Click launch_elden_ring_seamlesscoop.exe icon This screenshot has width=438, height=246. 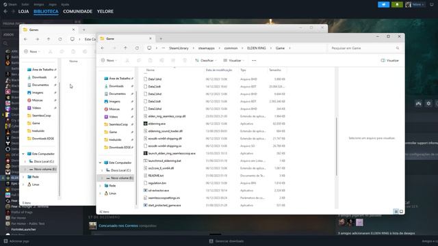point(145,153)
